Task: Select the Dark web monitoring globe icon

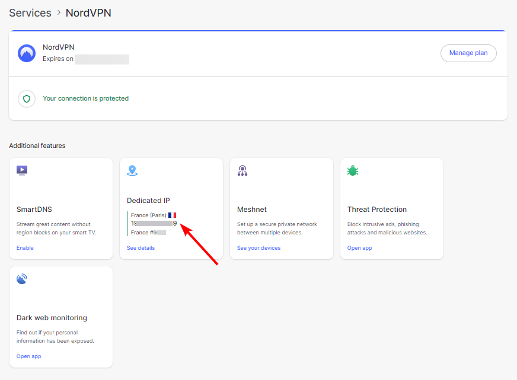Action: coord(22,278)
